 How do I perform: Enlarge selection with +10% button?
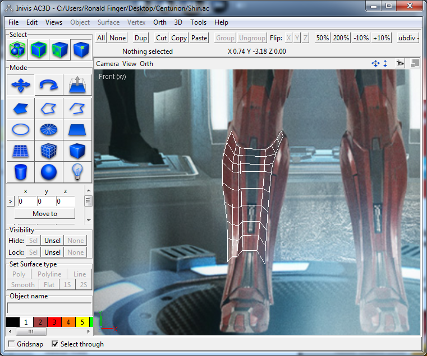point(382,38)
